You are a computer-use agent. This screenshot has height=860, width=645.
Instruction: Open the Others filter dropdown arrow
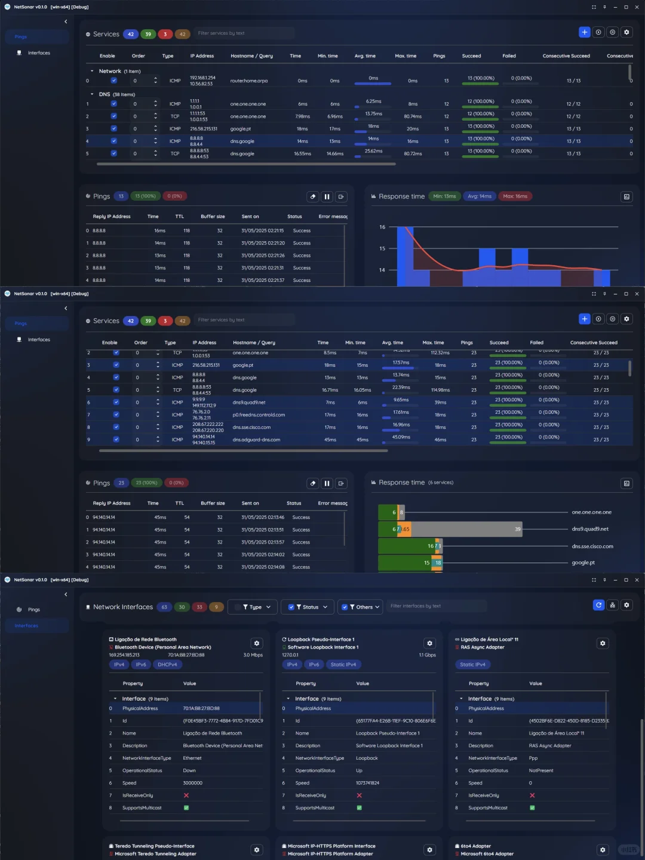click(377, 607)
